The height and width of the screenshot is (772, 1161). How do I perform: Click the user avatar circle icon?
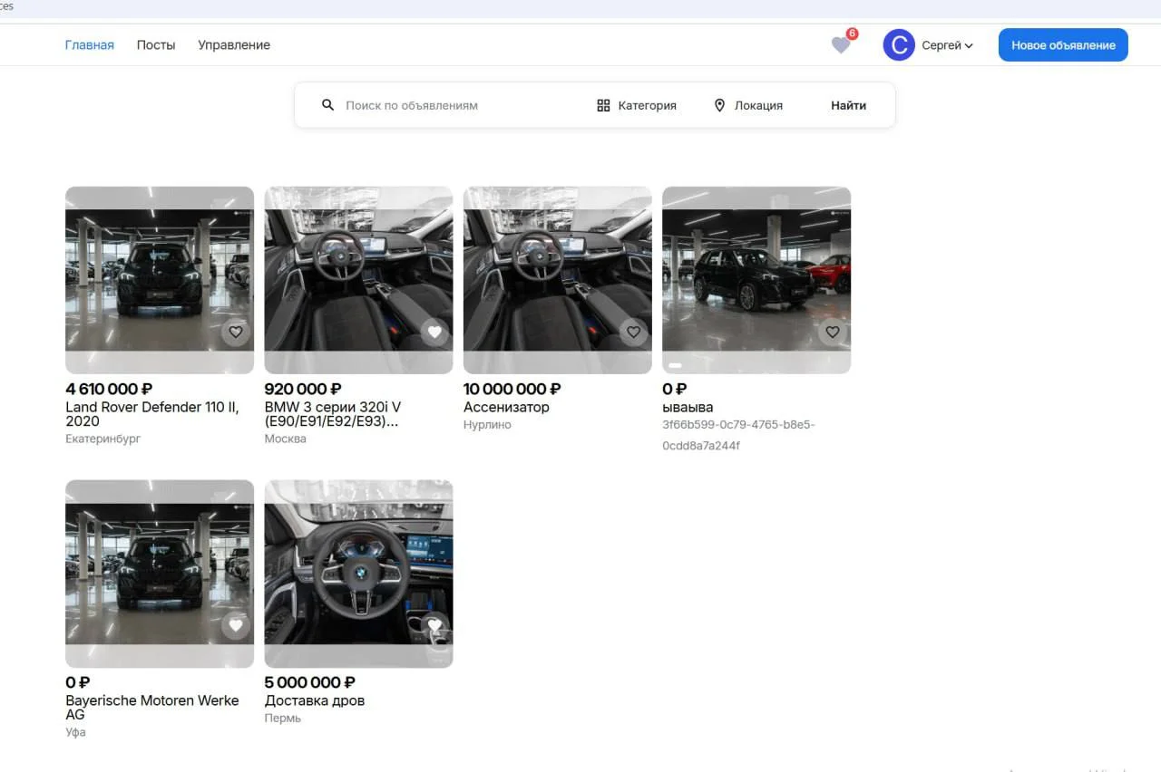[x=898, y=45]
